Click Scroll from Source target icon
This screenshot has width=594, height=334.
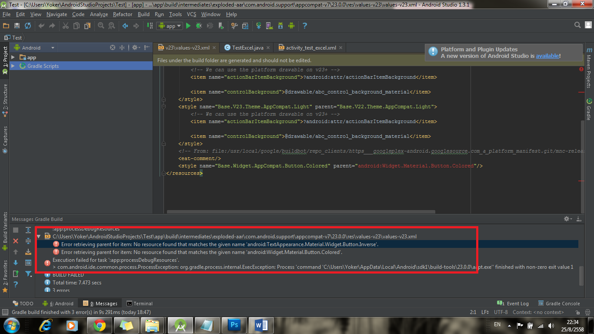(x=113, y=47)
